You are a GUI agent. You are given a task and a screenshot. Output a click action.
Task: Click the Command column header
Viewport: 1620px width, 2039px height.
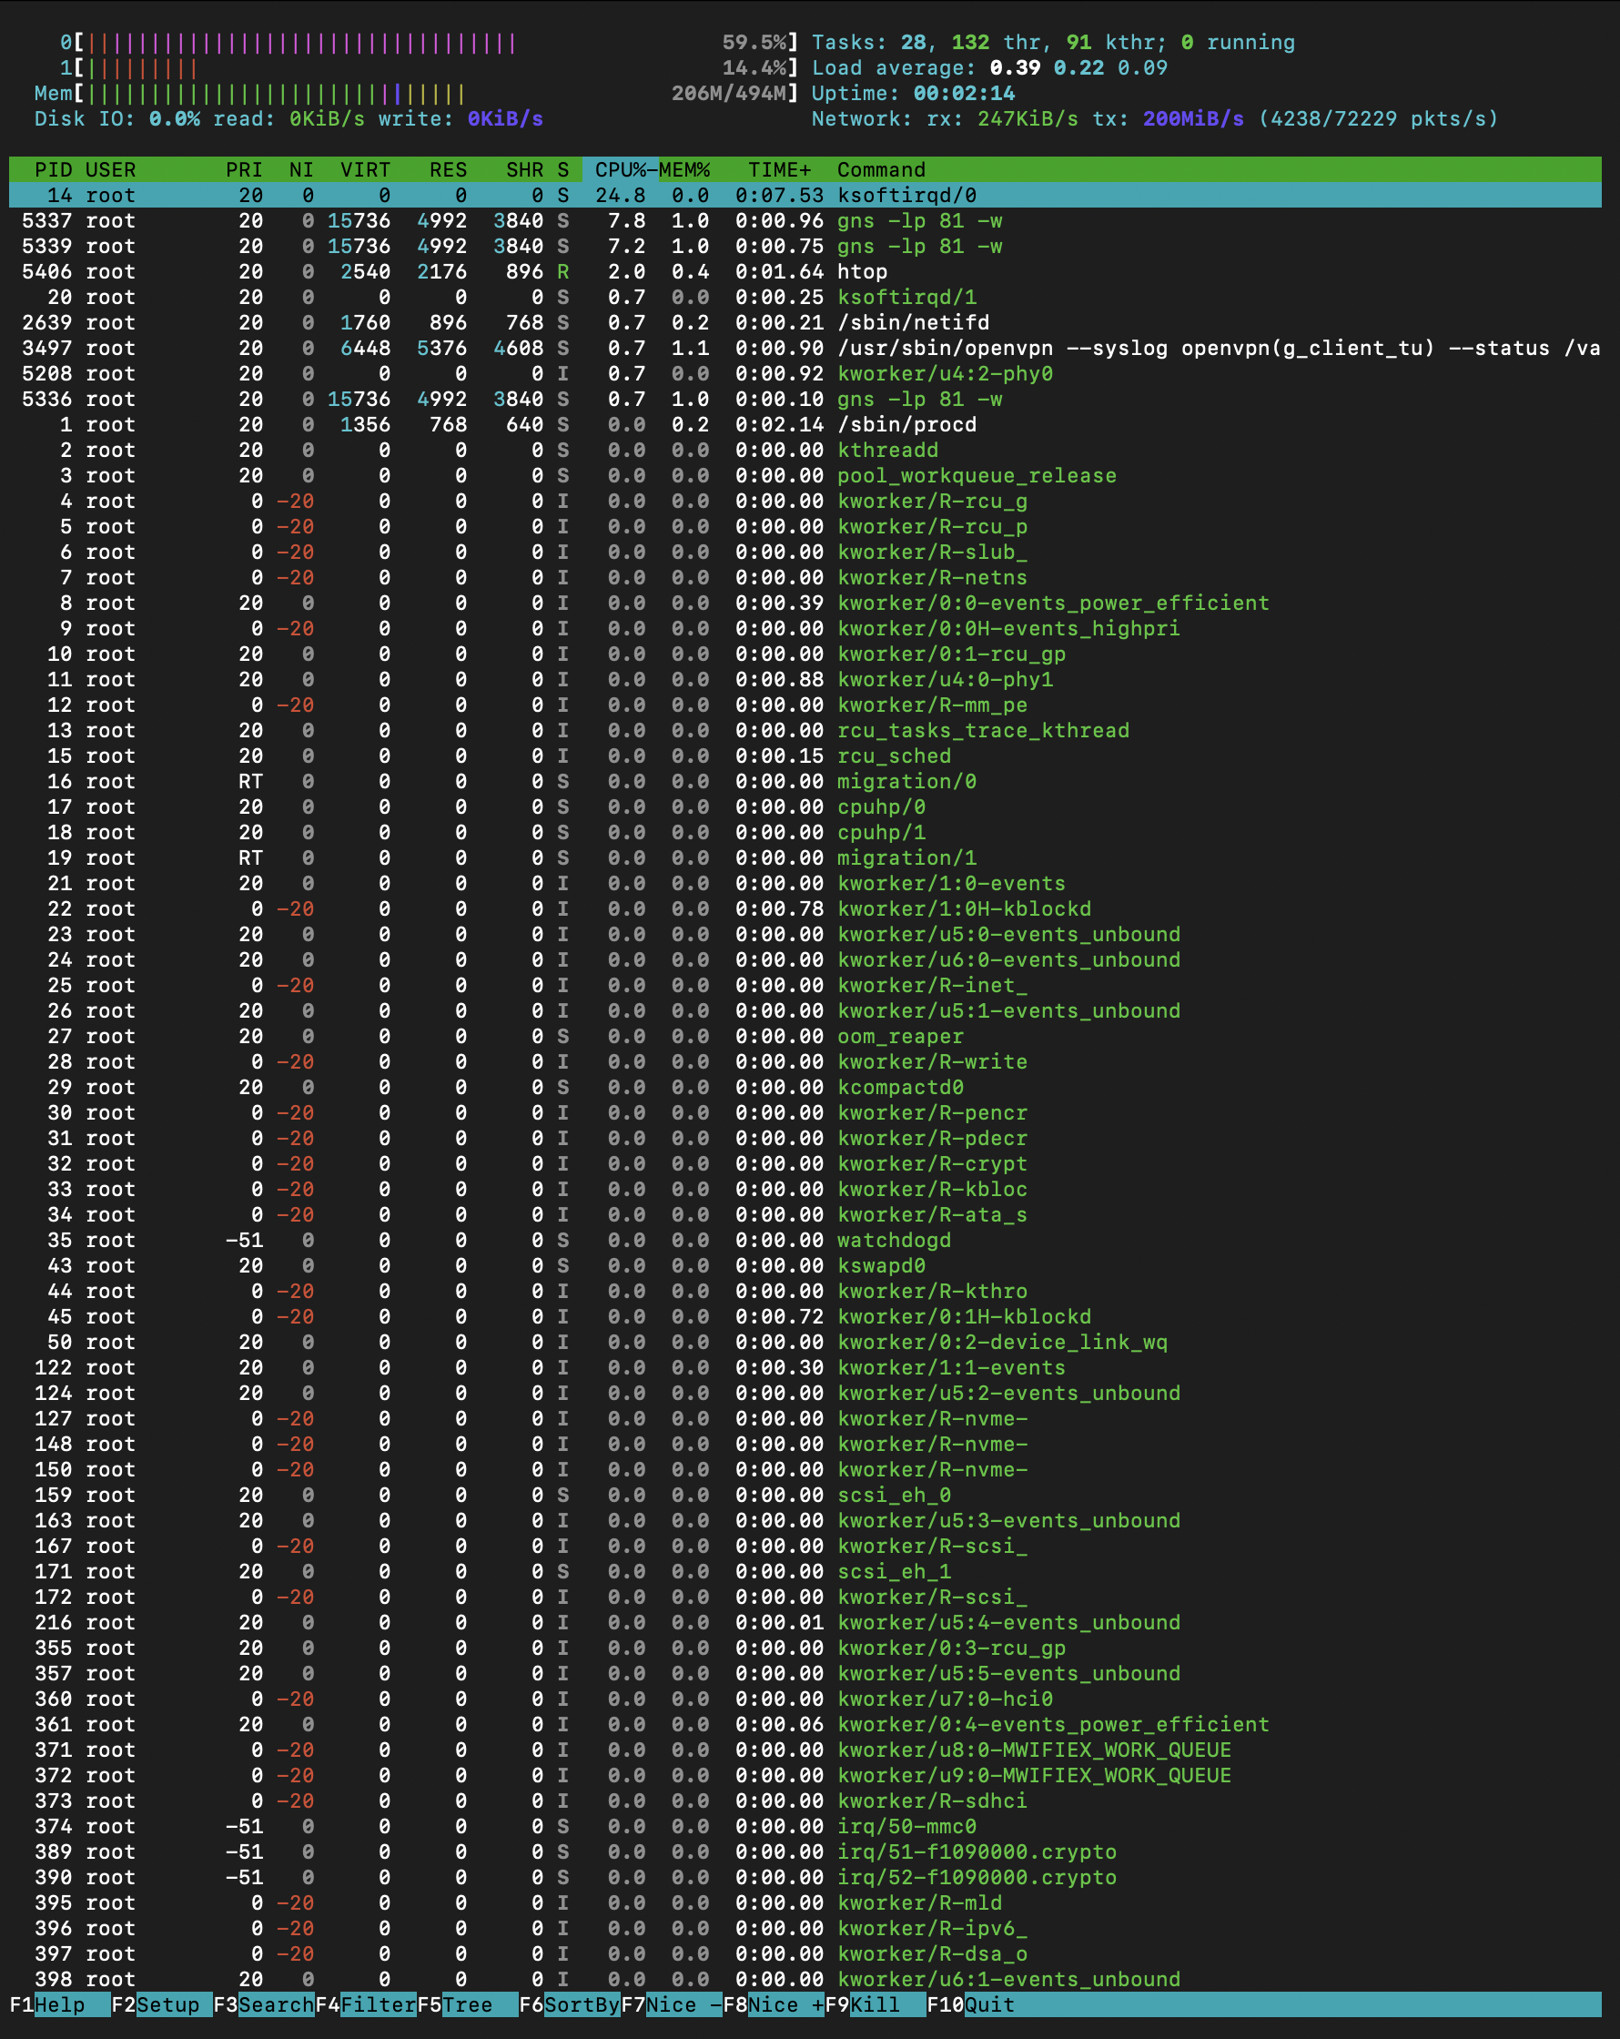tap(880, 169)
